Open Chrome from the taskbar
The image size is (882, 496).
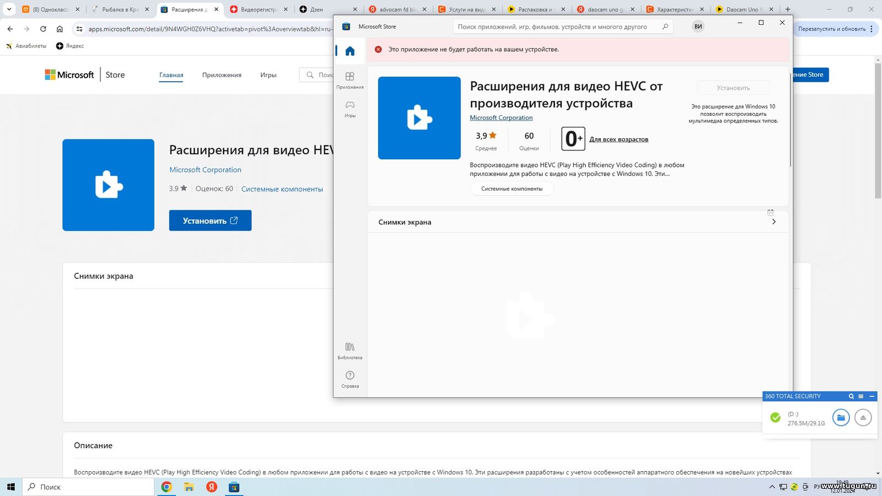(x=166, y=487)
